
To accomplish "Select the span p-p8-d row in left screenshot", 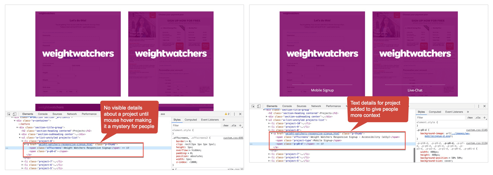I will coord(48,151).
